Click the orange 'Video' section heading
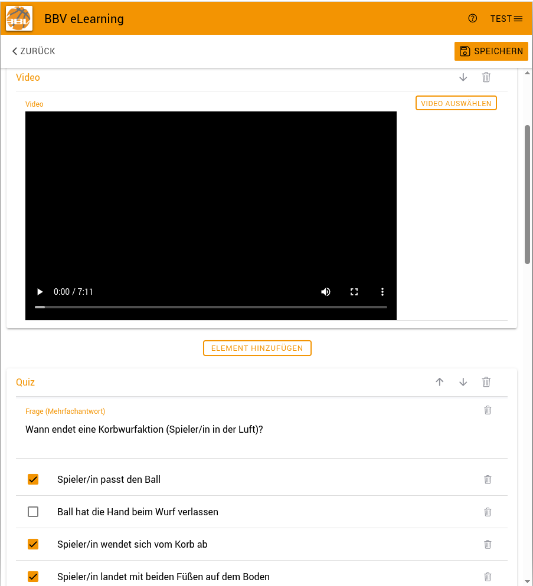 click(x=28, y=77)
